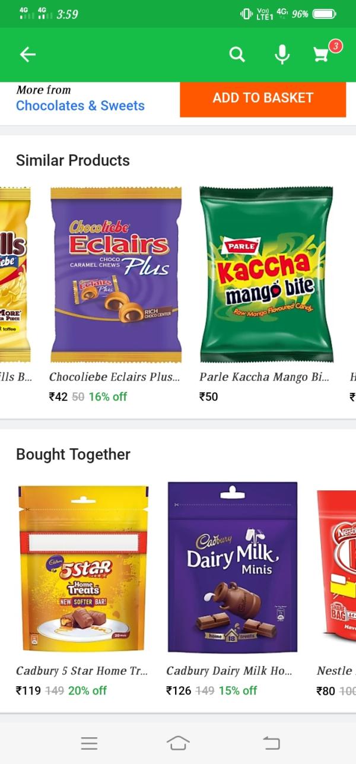
Task: Tap partially visible yellow toffee pack
Action: (x=15, y=274)
